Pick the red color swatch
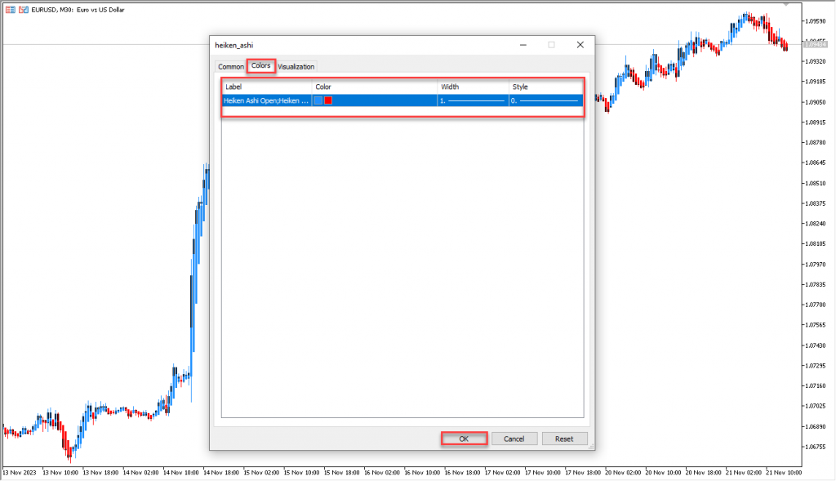Screen dimensions: 836x481 pos(328,100)
